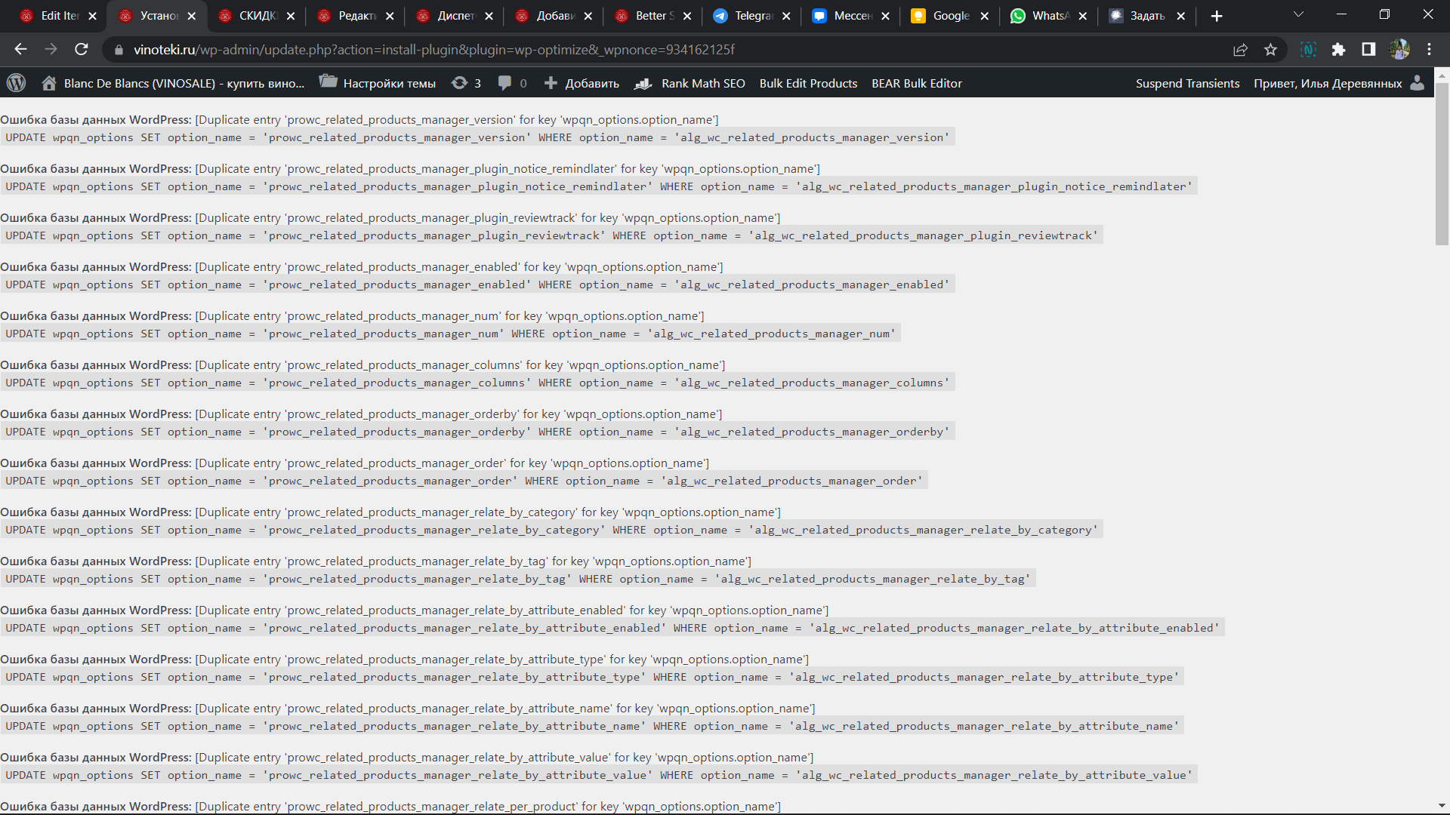
Task: Open the tab search chevron
Action: (1299, 14)
